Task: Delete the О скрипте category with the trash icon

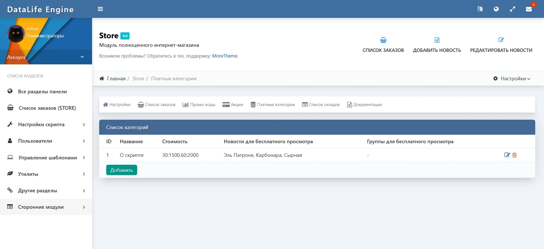Action: click(x=515, y=155)
